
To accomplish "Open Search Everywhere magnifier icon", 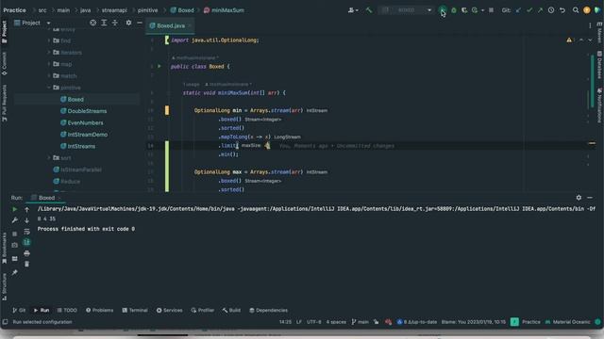I will pos(576,10).
